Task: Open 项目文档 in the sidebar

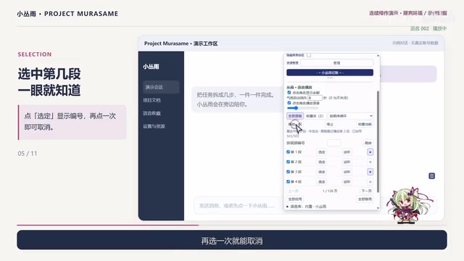Action: click(152, 100)
